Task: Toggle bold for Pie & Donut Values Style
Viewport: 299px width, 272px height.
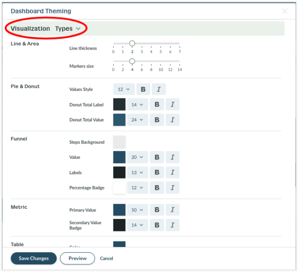Action: (143, 89)
